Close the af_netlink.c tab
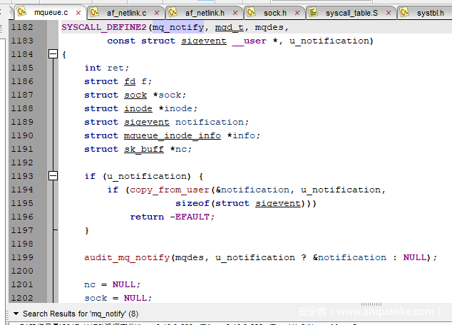Viewport: 452px width, 325px height. pyautogui.click(x=155, y=13)
